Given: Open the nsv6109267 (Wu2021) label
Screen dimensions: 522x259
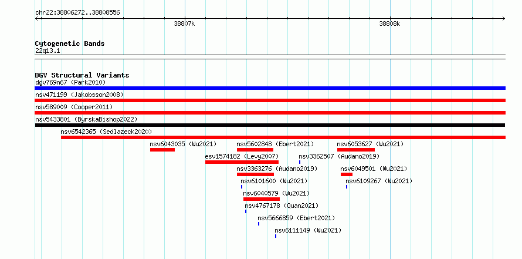Looking at the screenshot, I should (379, 181).
